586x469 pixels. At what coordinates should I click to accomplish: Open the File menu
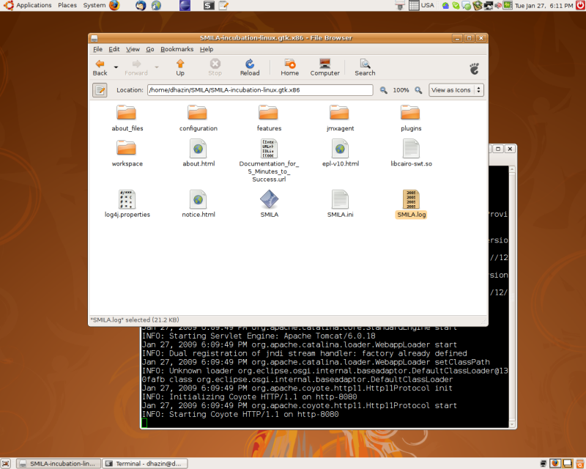[97, 49]
